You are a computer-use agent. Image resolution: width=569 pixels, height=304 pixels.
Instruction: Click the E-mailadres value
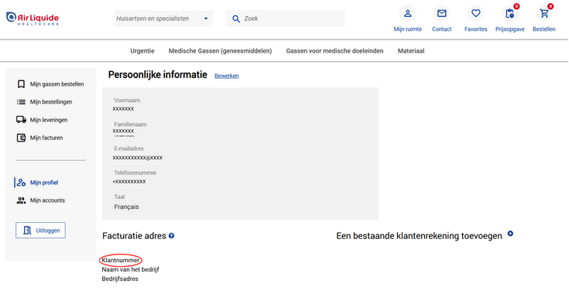[138, 158]
